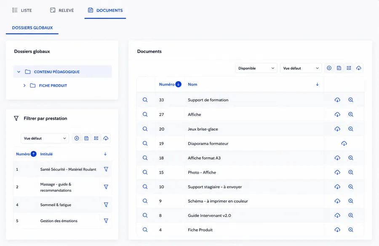This screenshot has width=379, height=246.
Task: Open details of Support stagiaire - à envoyer
Action: pos(145,187)
